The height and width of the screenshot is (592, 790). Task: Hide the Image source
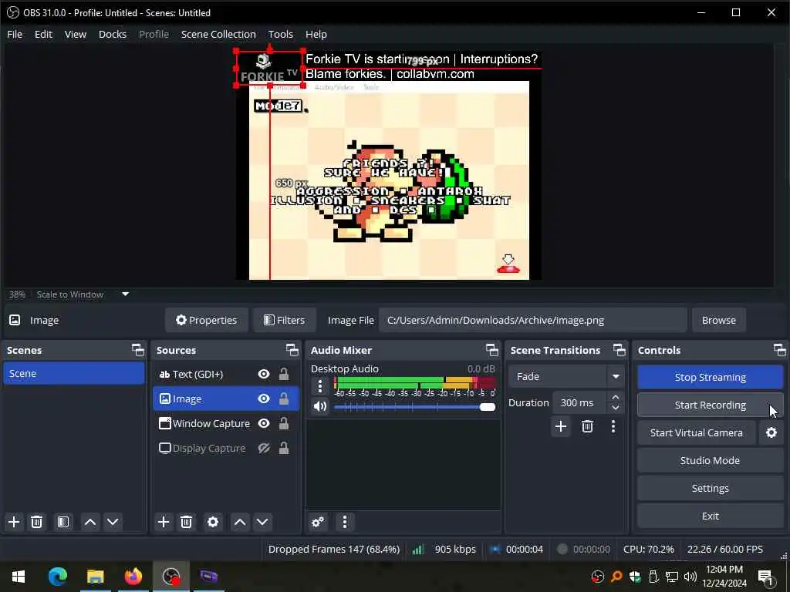pyautogui.click(x=264, y=399)
